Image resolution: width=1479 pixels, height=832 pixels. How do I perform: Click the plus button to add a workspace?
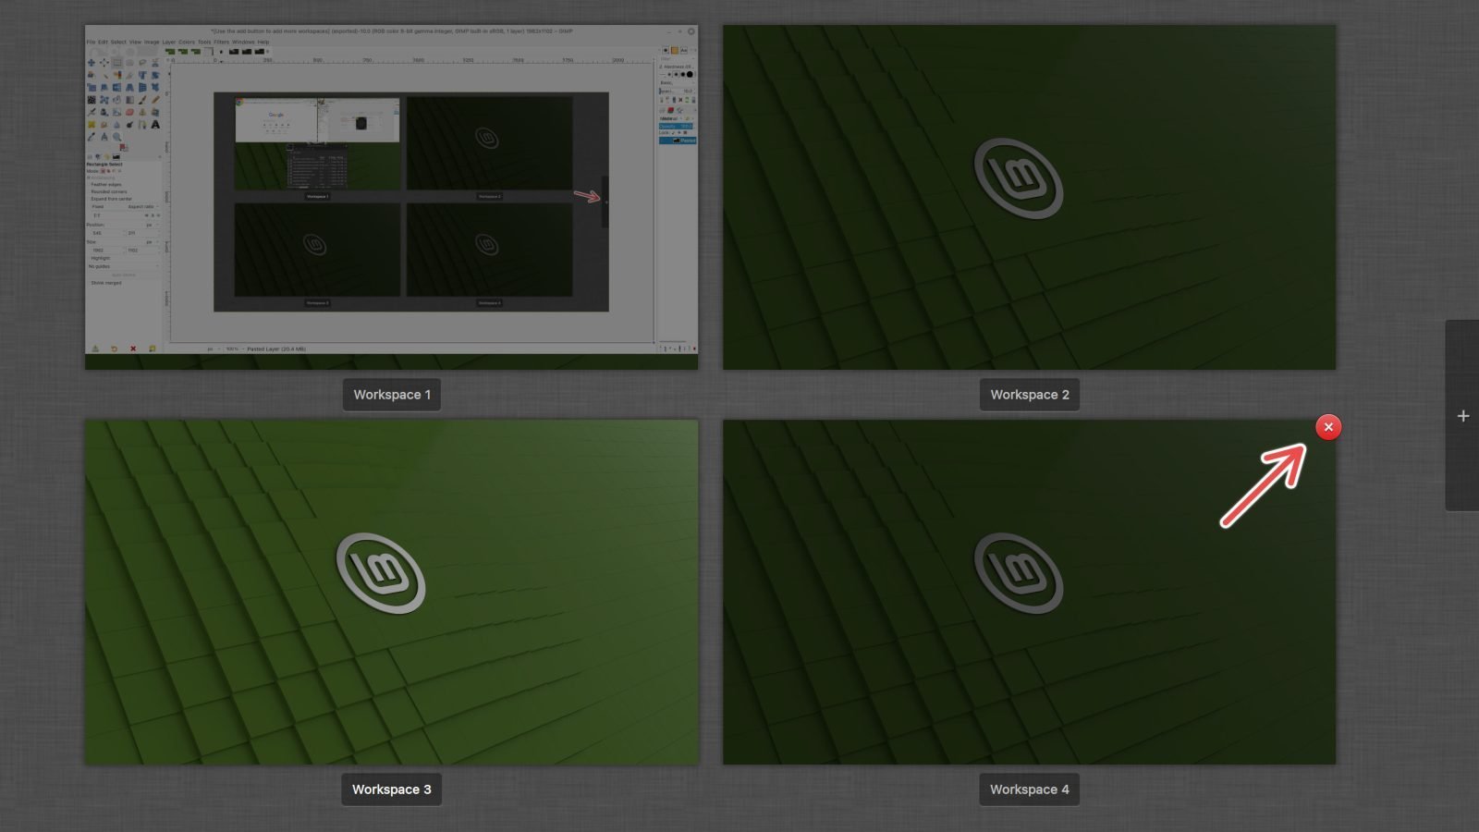(1463, 416)
